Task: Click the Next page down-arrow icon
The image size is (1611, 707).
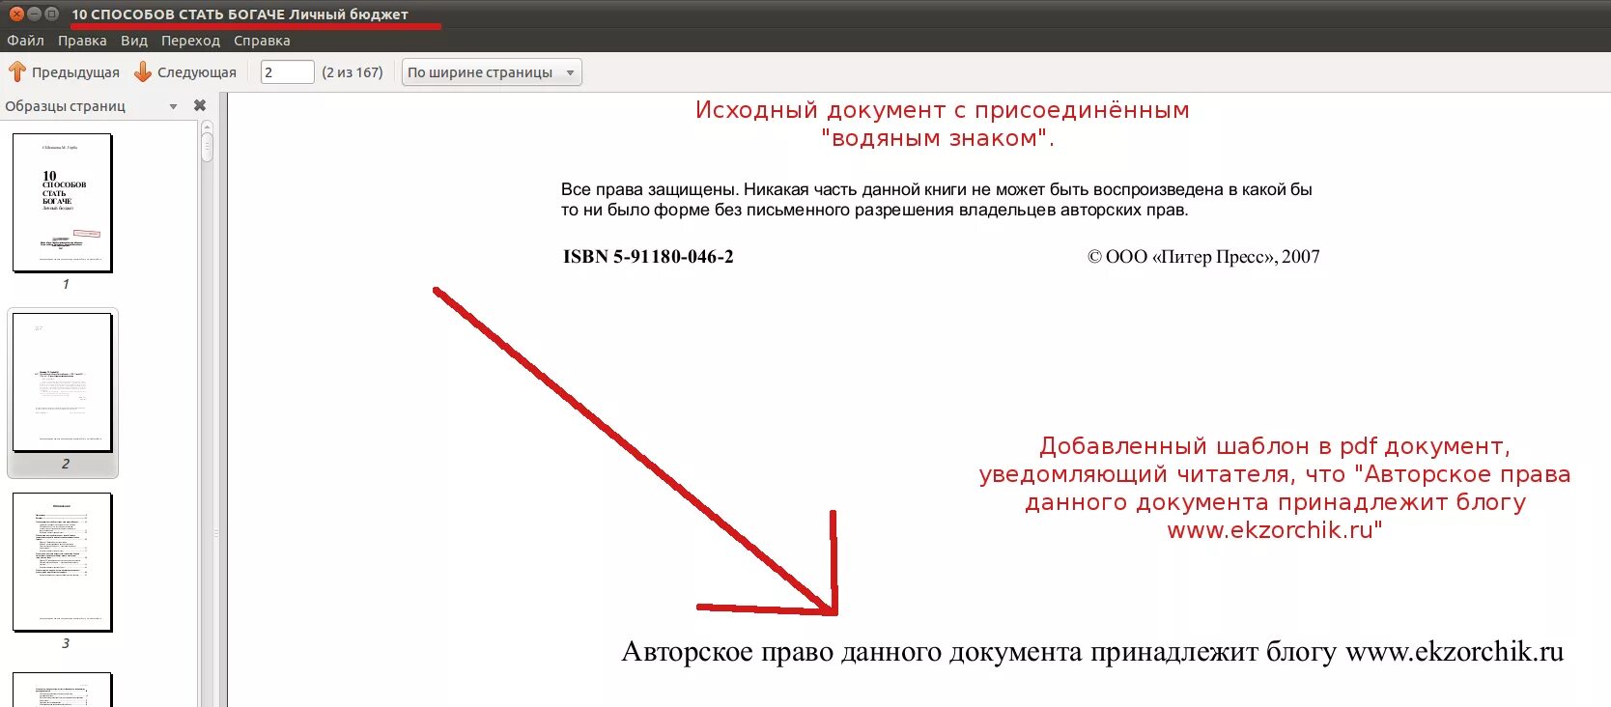Action: click(x=143, y=72)
